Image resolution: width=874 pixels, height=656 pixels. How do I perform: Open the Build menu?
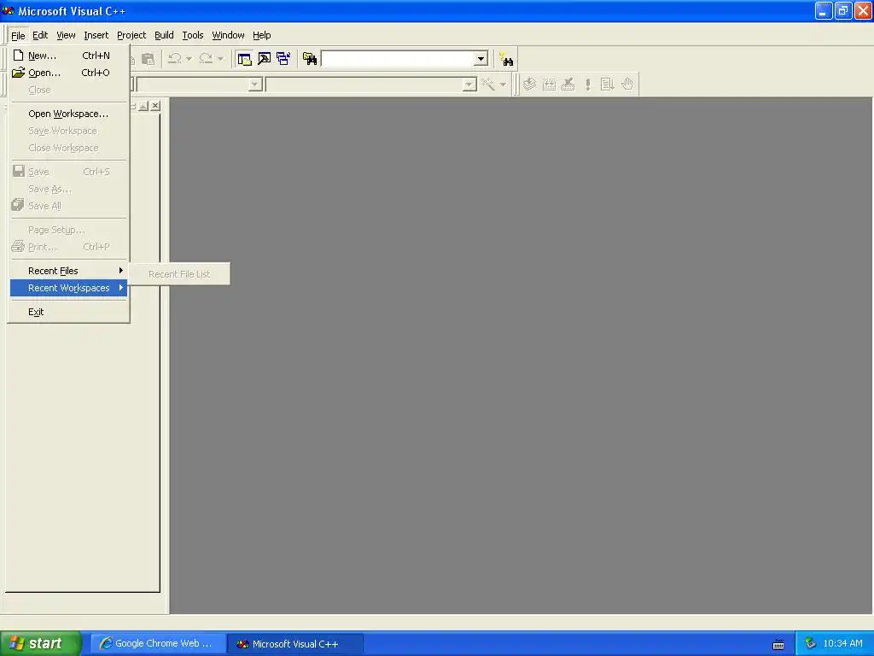[164, 35]
